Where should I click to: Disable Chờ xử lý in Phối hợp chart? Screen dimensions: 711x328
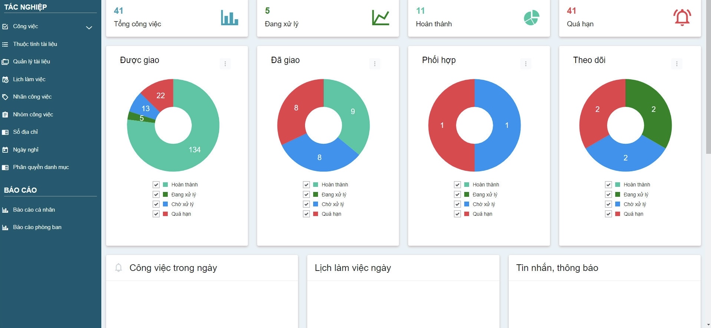tap(457, 204)
